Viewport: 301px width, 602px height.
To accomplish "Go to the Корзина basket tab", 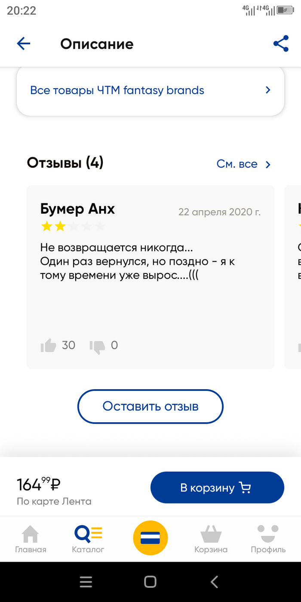I will pos(211,539).
